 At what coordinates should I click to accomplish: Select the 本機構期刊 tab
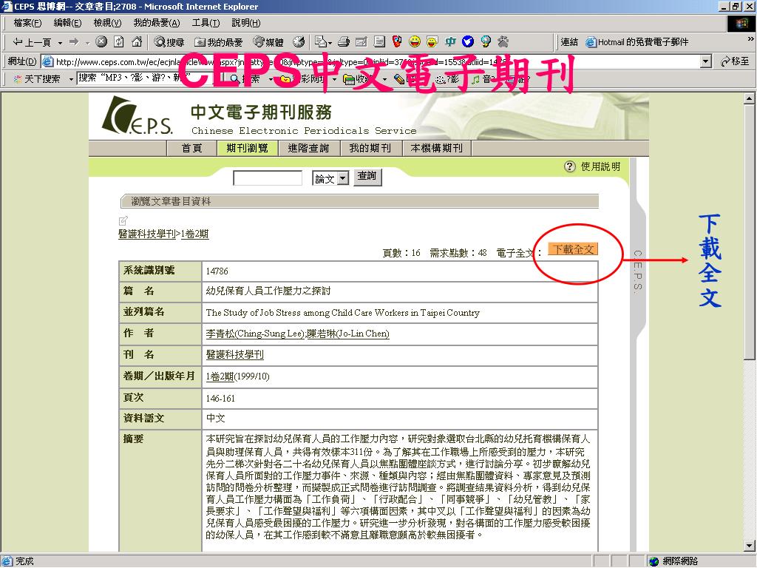click(x=437, y=148)
